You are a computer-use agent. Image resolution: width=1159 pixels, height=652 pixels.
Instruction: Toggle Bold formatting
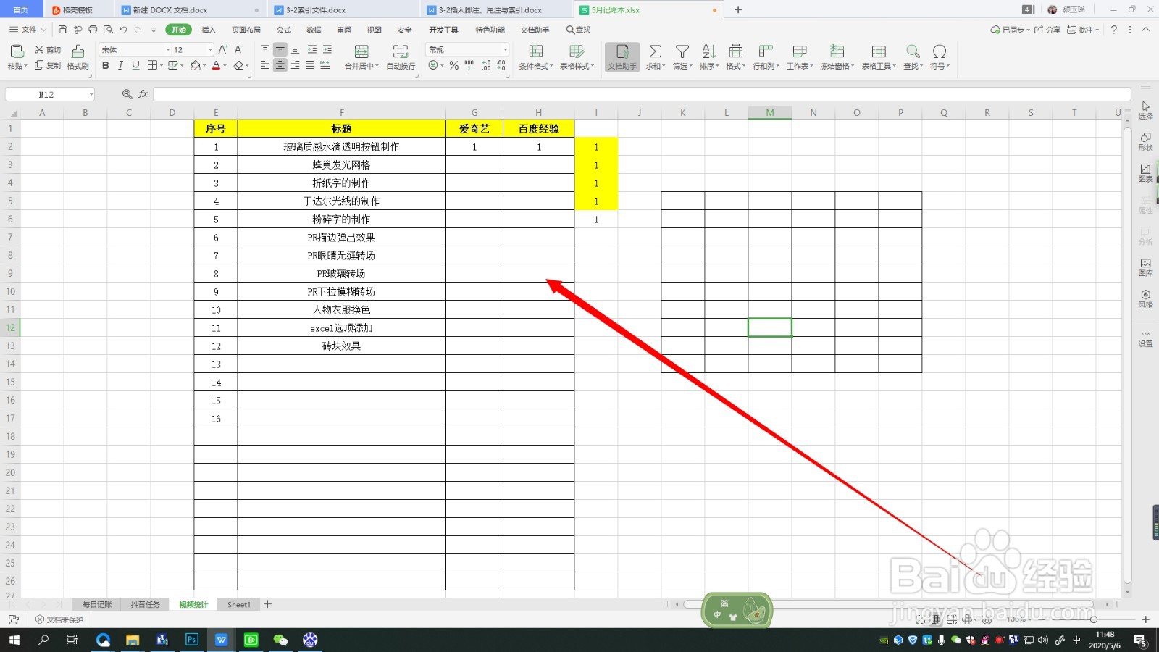[x=106, y=66]
